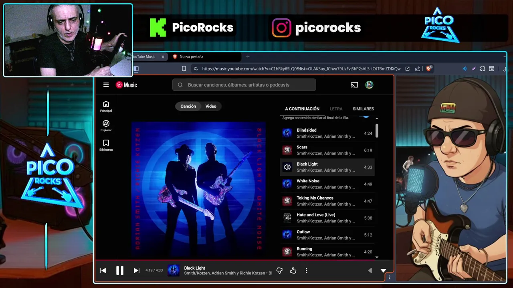Click the queue scrollbar up arrow

[x=377, y=118]
